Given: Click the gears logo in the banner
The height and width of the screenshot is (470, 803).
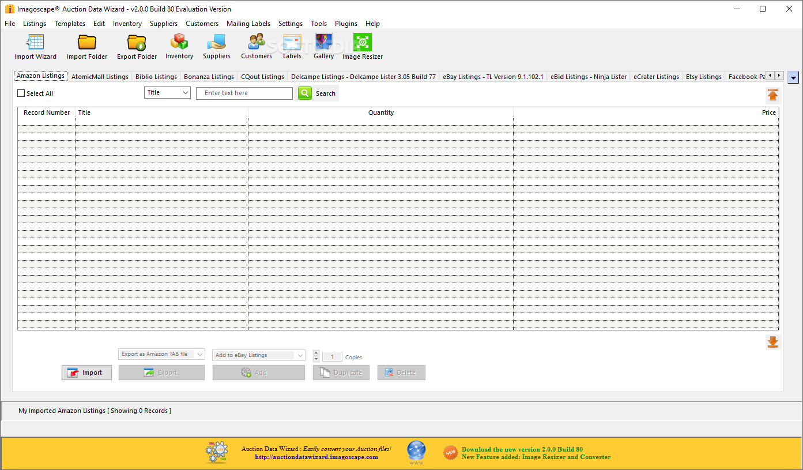Looking at the screenshot, I should pyautogui.click(x=217, y=453).
